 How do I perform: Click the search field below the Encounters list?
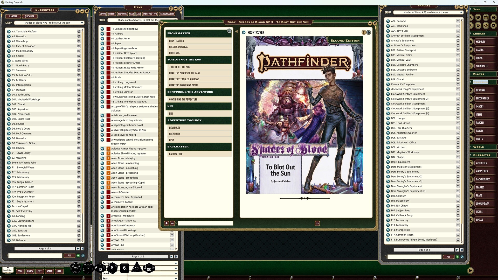pos(35,256)
